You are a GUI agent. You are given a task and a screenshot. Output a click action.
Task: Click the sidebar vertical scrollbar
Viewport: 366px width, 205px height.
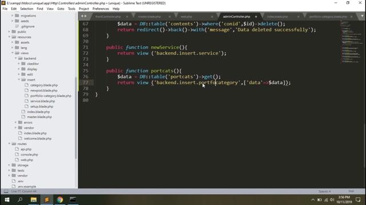pos(75,118)
